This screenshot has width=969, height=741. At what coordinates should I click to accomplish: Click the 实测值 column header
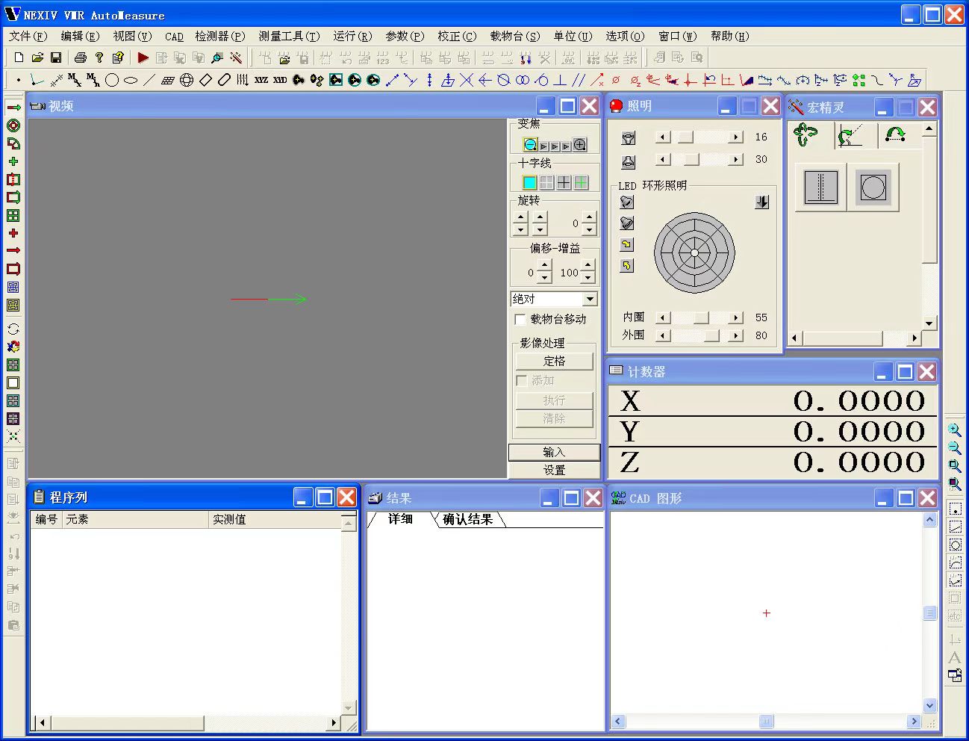(275, 520)
